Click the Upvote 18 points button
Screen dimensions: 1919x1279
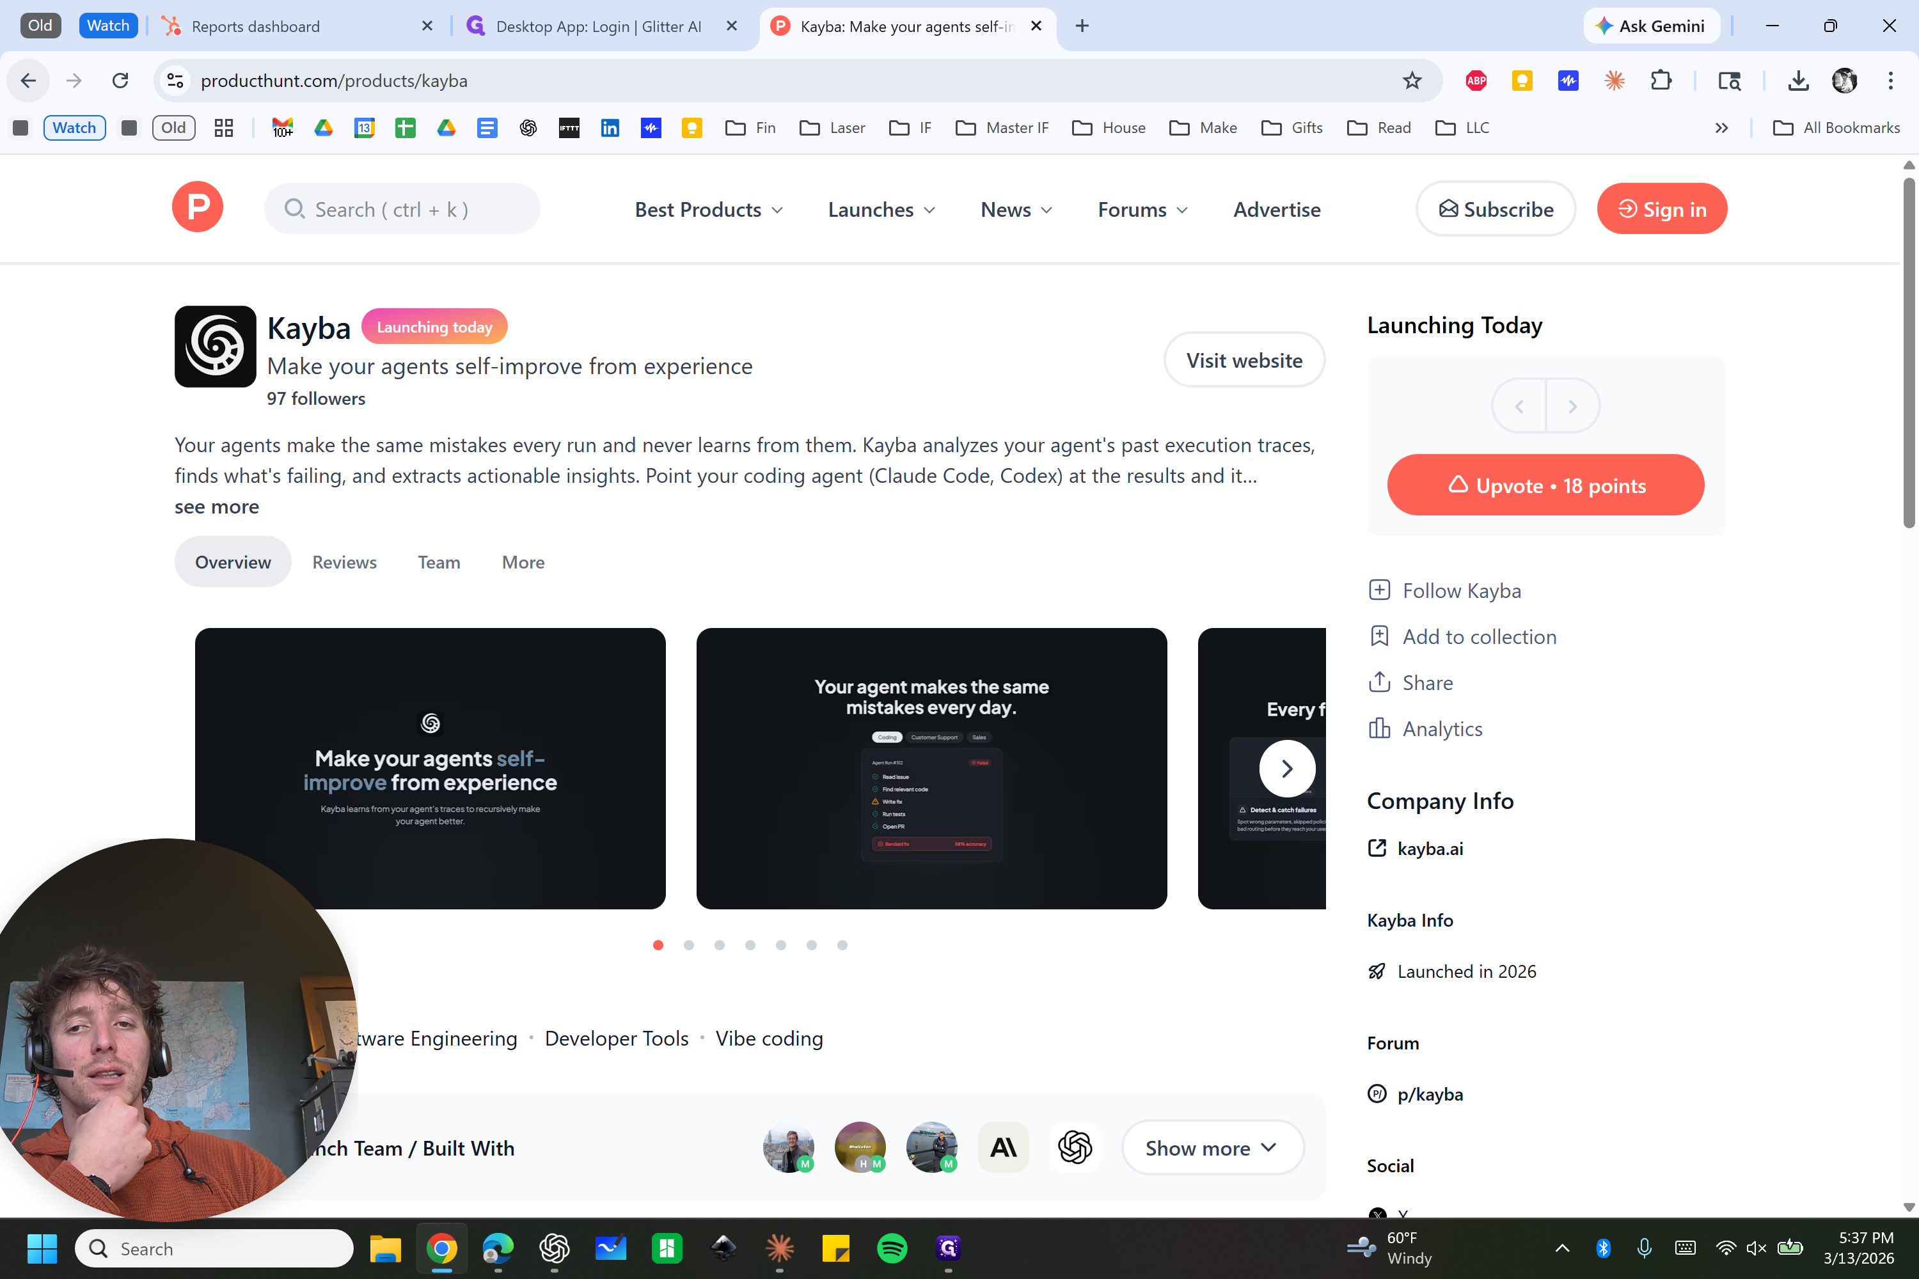(1545, 485)
